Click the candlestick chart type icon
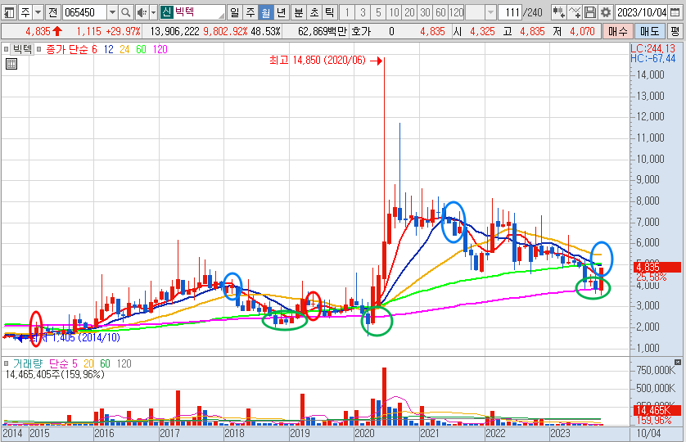 pyautogui.click(x=558, y=12)
